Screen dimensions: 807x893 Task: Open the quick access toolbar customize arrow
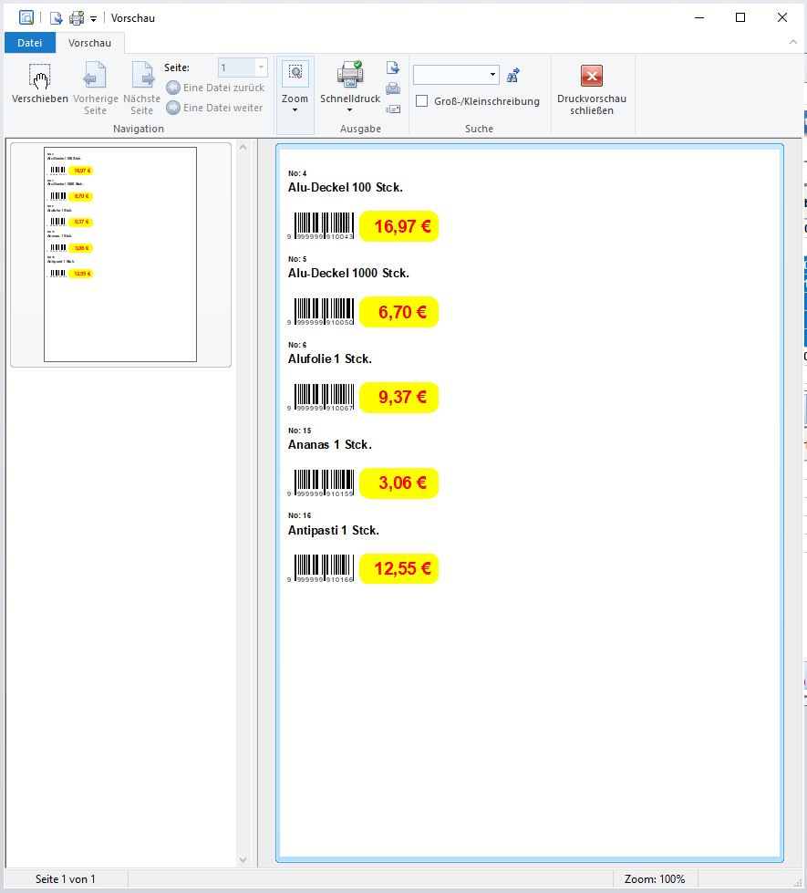(94, 19)
